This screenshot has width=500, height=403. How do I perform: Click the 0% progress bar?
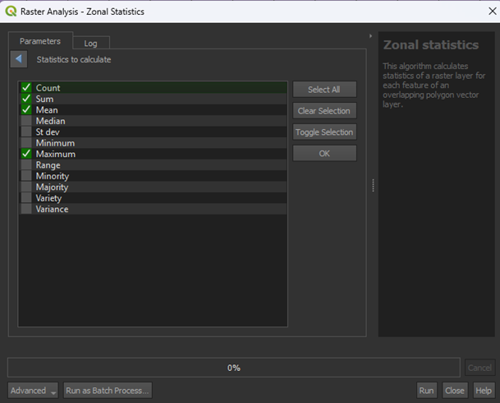(234, 368)
